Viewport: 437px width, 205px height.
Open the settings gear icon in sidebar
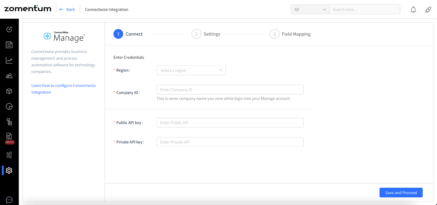pos(9,170)
